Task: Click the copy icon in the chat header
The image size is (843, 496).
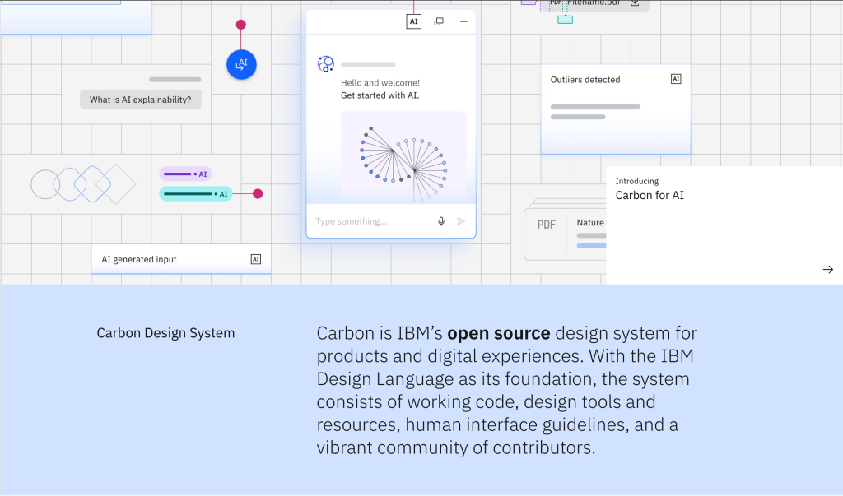Action: (438, 21)
